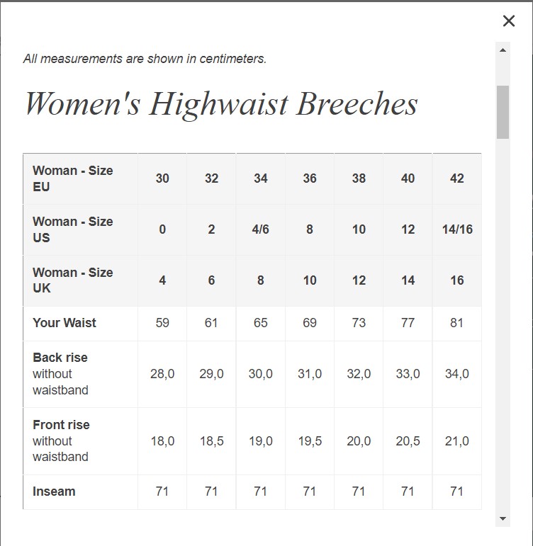Click the scrollbar up arrow
Viewport: 533px width, 546px height.
[x=503, y=50]
